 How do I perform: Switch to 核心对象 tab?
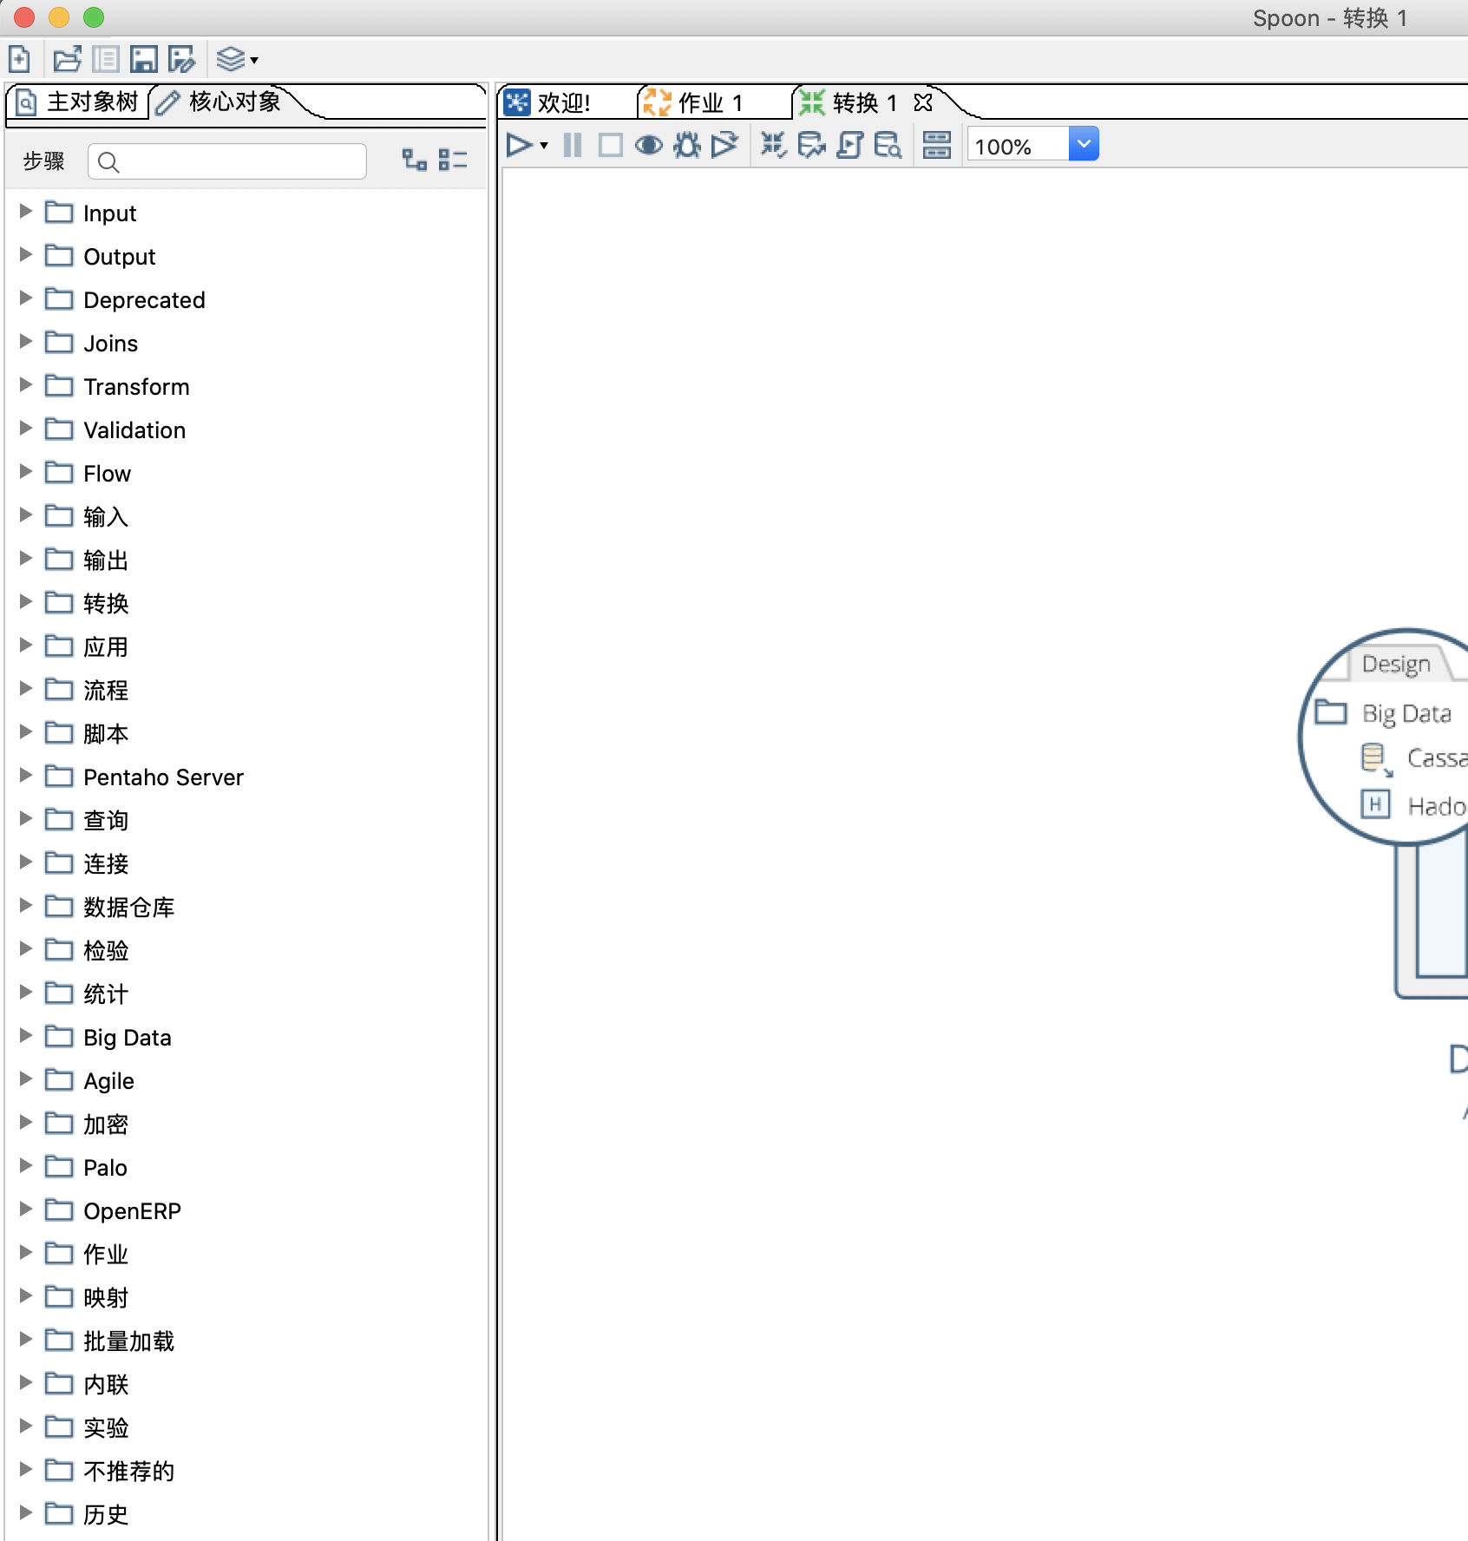point(220,102)
